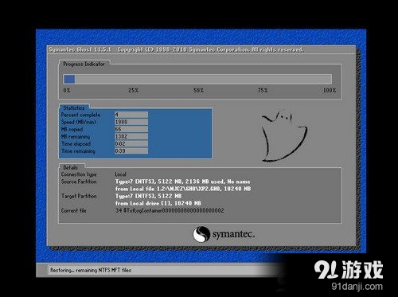Click the "MB remaining" label

tap(76, 136)
